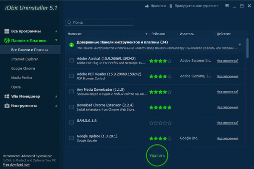
Task: Click Недоверенный link for Download Chrome Extension
Action: (227, 107)
